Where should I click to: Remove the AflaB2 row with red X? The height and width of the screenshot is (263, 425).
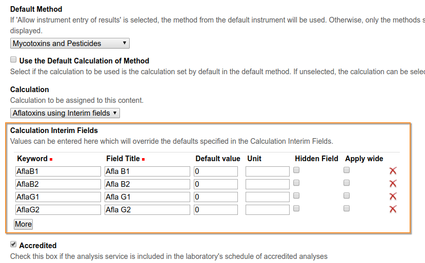(393, 184)
